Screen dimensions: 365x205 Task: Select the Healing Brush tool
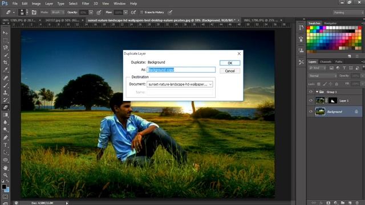coord(5,78)
